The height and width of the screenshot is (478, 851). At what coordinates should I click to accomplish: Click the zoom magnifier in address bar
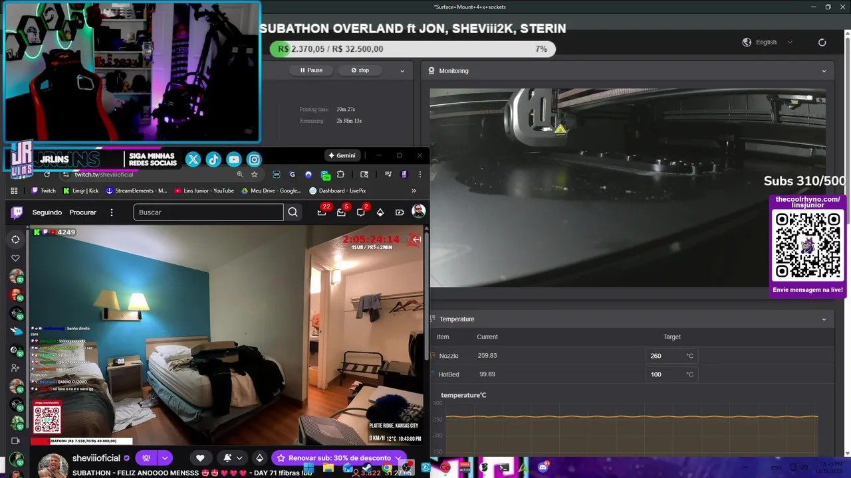click(x=240, y=175)
